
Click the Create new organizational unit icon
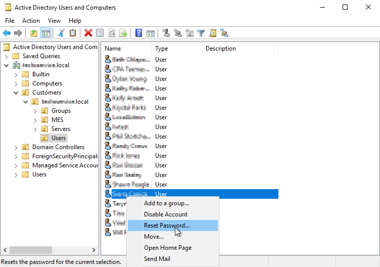(189, 33)
